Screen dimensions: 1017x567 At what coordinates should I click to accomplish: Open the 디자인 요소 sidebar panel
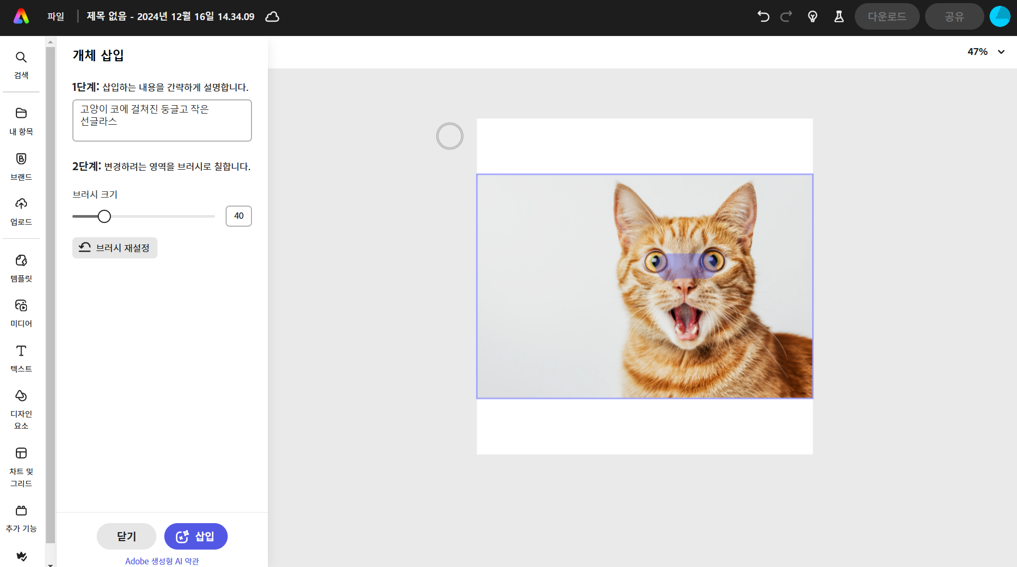[x=21, y=410]
